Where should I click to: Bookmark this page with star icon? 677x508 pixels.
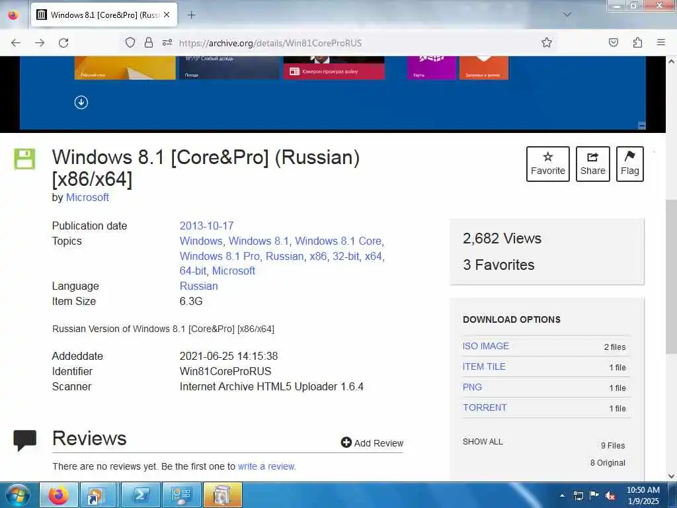[x=547, y=42]
